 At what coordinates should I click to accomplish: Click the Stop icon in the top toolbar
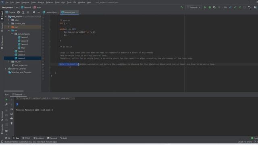(219, 7)
